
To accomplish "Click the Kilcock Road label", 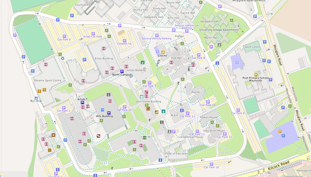I will 279,166.
